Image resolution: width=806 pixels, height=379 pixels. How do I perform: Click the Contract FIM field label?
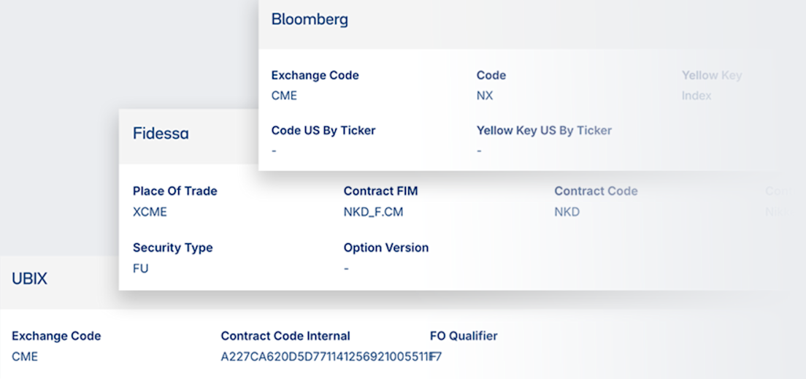[380, 191]
